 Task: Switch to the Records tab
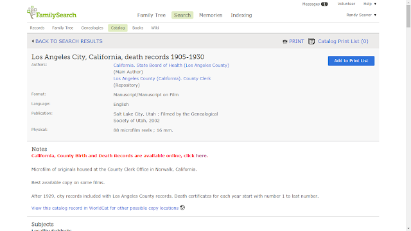pyautogui.click(x=37, y=28)
